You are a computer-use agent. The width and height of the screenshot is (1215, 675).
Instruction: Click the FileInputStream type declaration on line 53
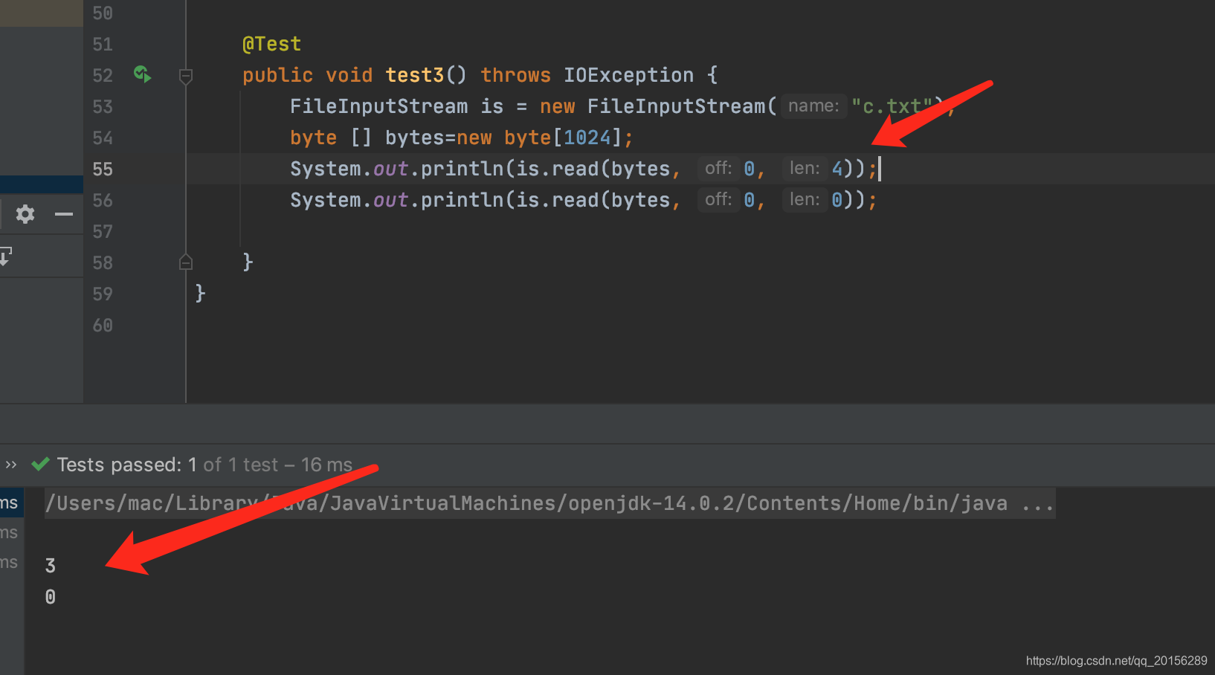pyautogui.click(x=378, y=106)
